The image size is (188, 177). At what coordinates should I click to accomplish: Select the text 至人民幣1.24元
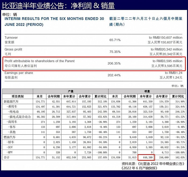(171, 77)
